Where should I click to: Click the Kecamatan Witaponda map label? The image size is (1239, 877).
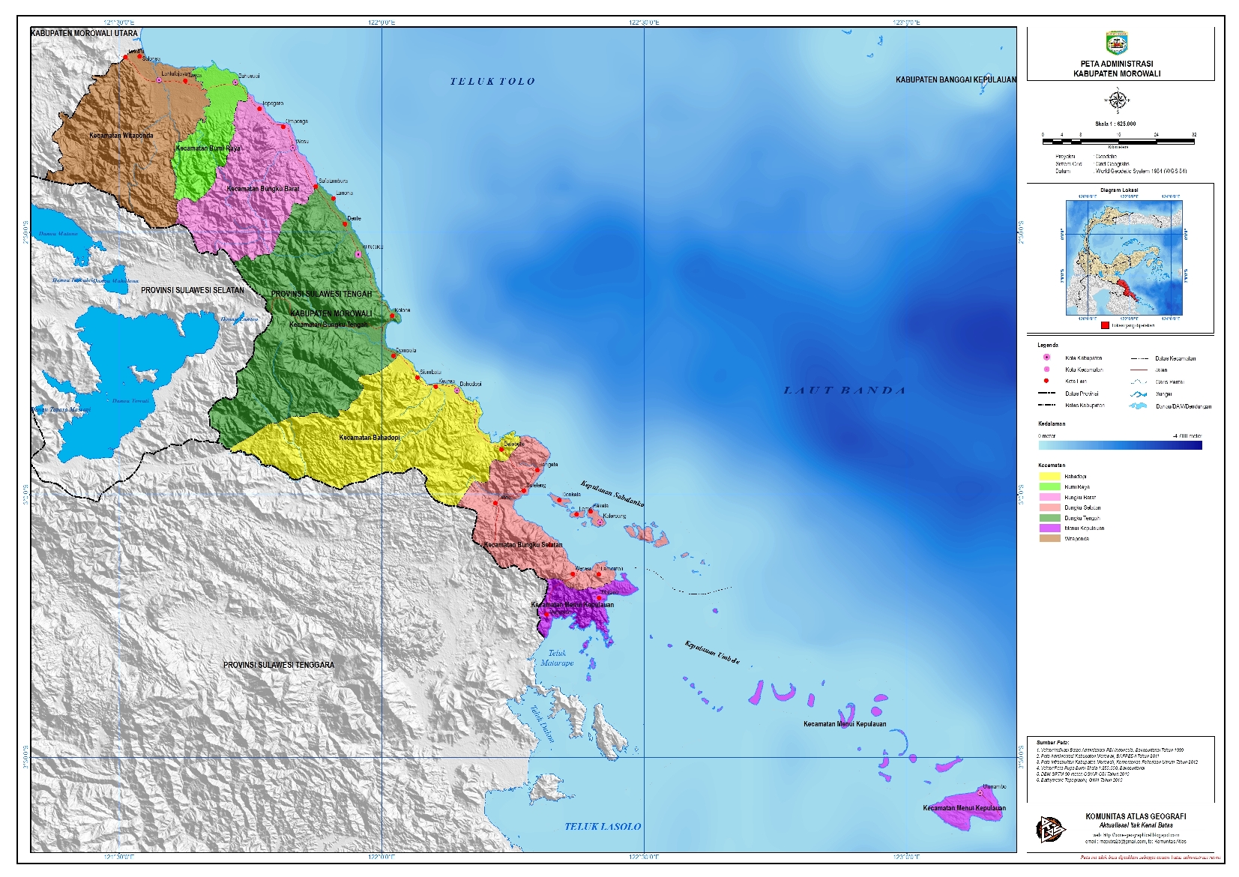[121, 136]
